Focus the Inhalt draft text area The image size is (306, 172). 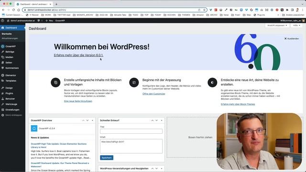131,146
